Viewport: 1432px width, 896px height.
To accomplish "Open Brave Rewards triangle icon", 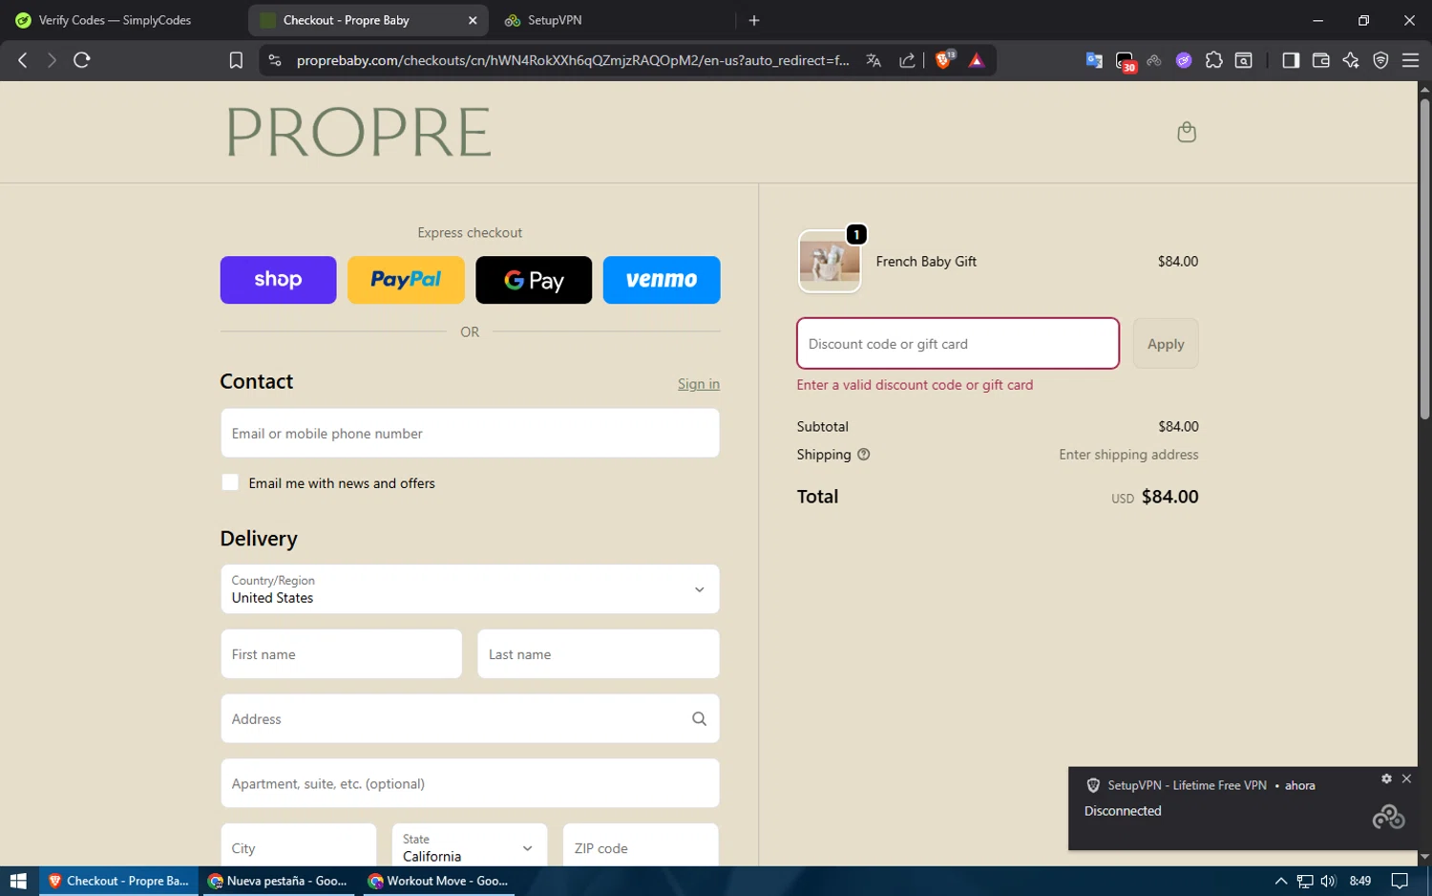I will pyautogui.click(x=977, y=60).
